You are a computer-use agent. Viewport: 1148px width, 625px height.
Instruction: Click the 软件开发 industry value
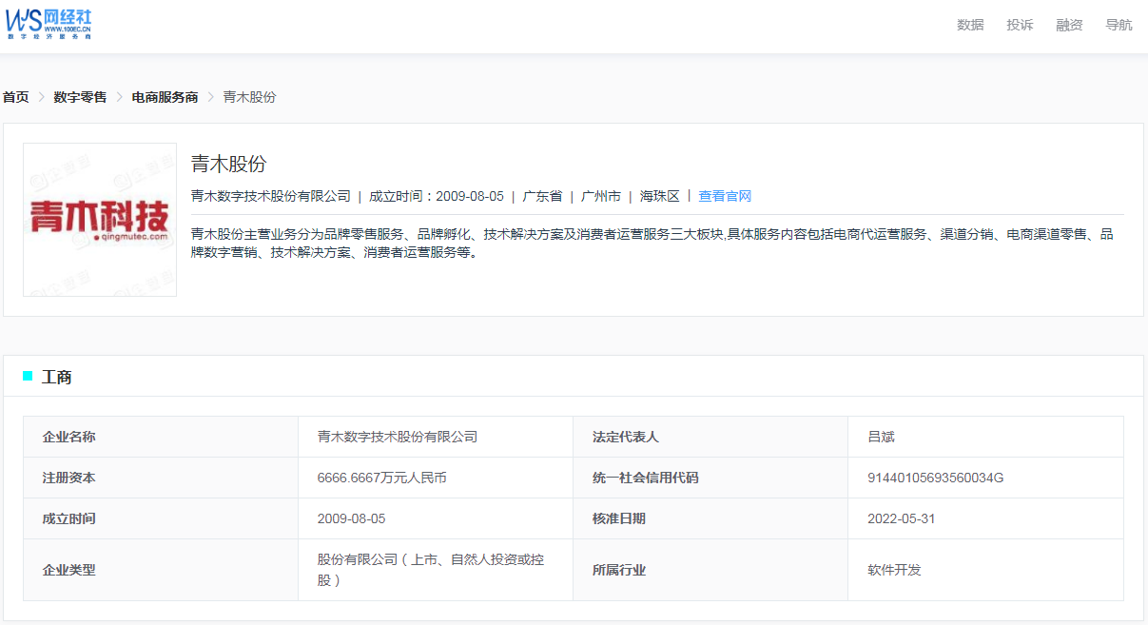tap(894, 570)
